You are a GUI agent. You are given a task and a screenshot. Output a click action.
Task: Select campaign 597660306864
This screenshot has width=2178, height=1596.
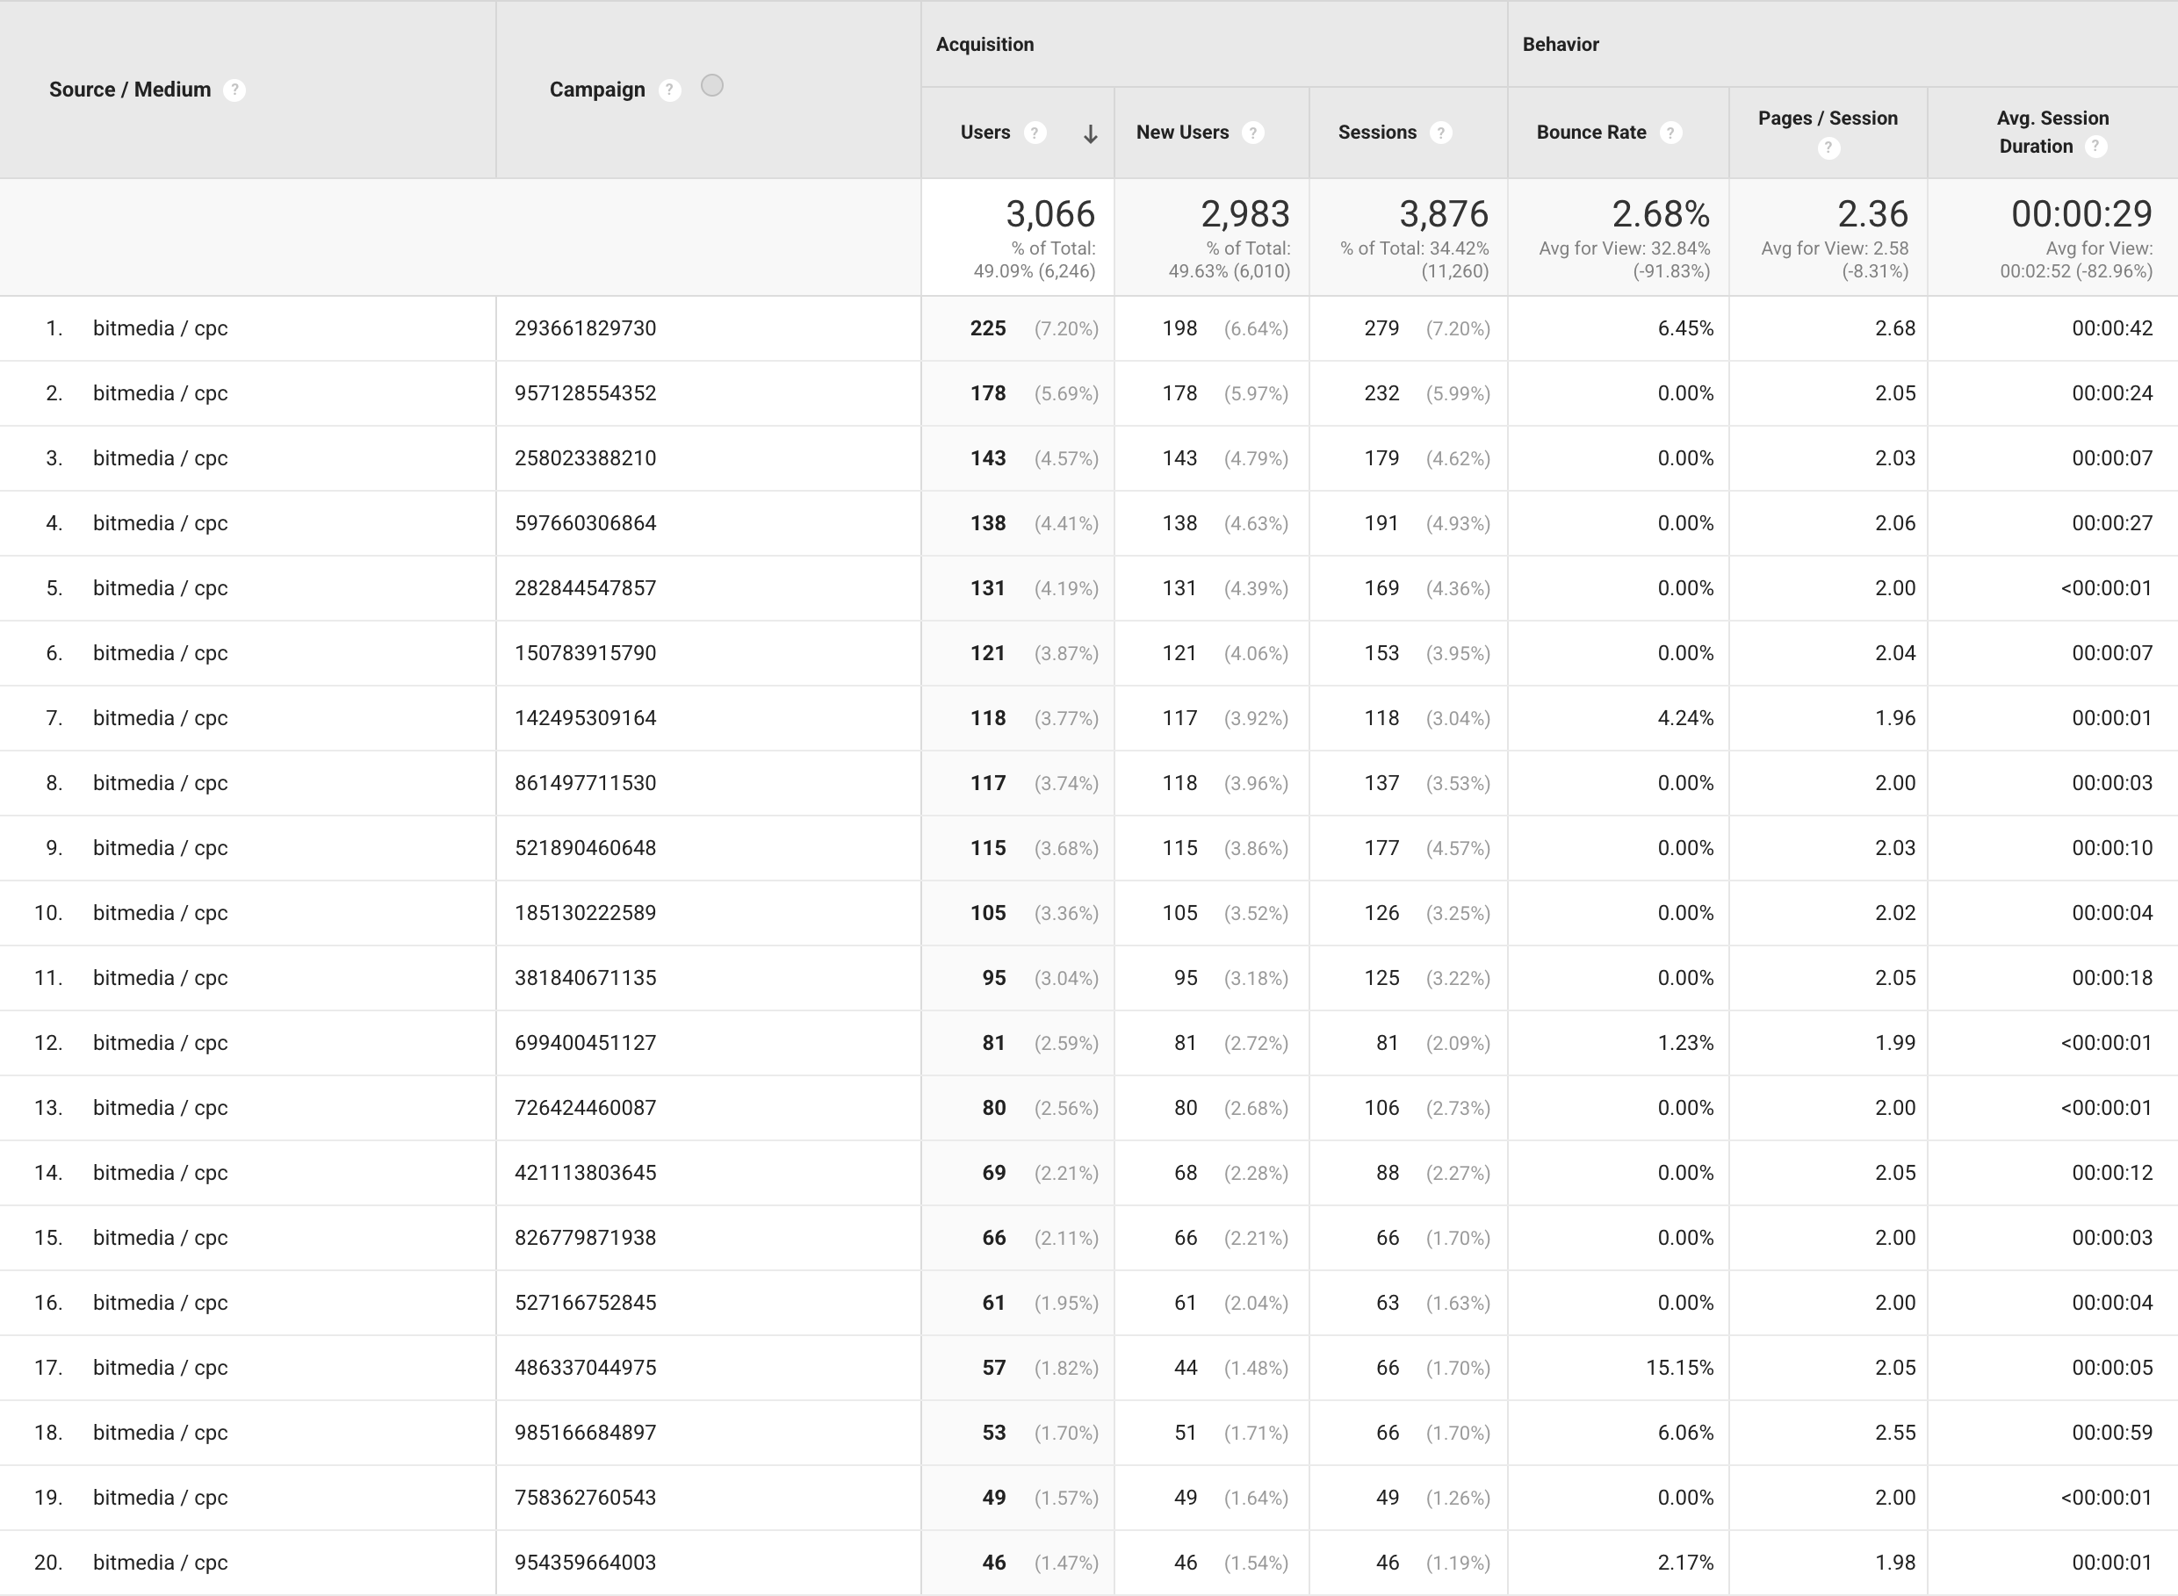(586, 522)
